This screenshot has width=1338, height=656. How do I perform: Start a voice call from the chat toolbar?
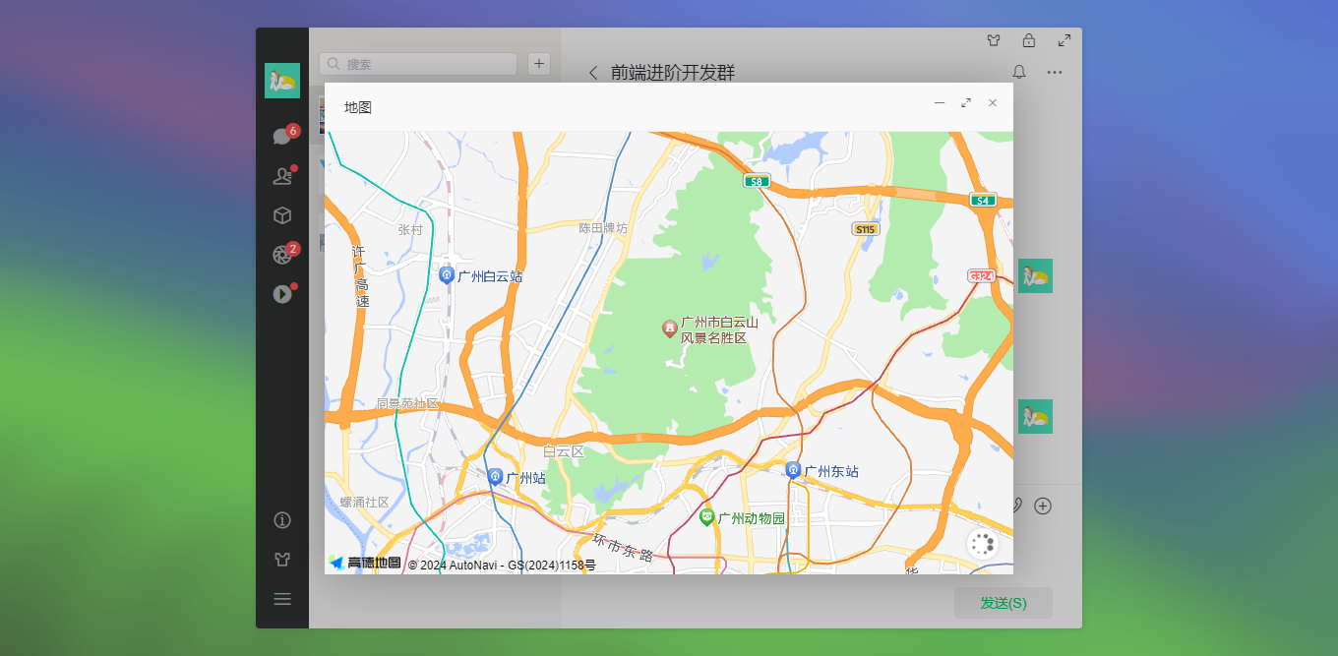pos(1015,506)
